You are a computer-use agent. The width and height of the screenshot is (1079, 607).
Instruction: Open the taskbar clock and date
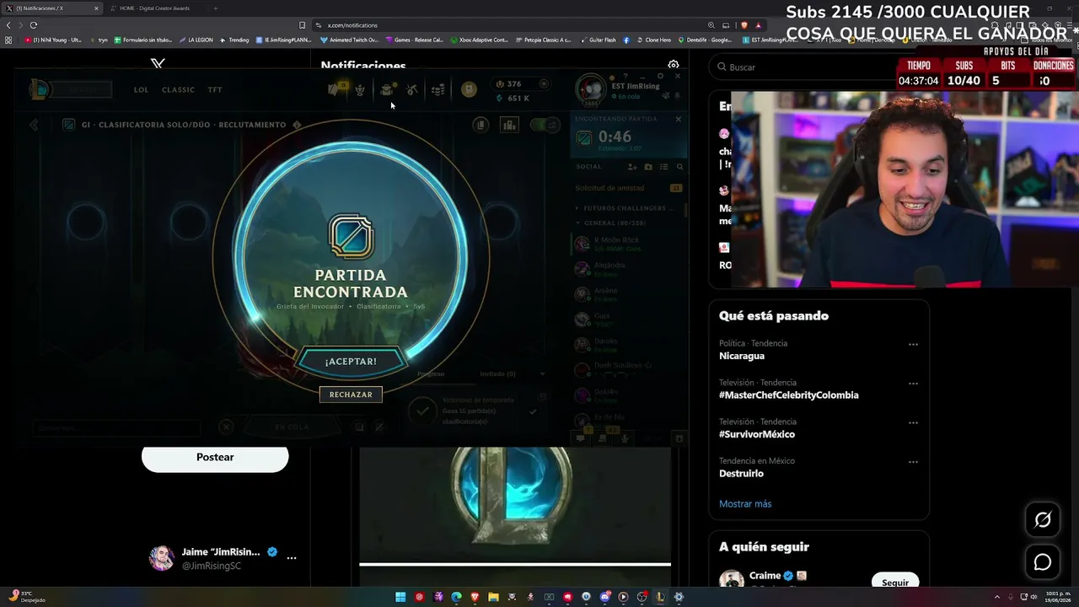click(1058, 597)
